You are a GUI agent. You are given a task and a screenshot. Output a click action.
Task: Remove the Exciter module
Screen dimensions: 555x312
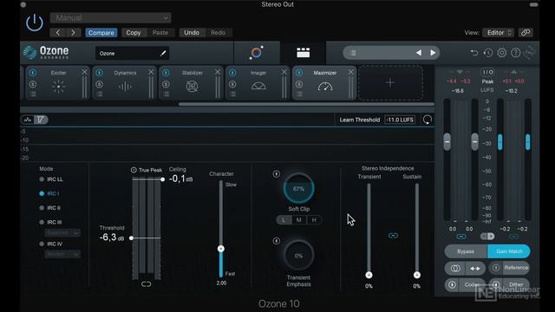coord(84,72)
